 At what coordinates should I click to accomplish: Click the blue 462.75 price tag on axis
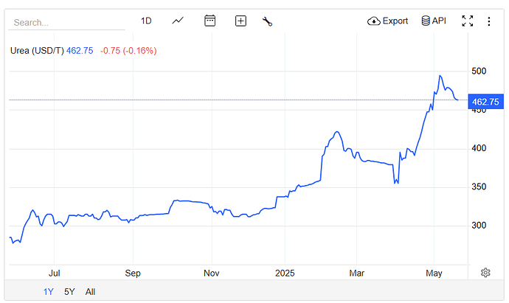click(485, 102)
